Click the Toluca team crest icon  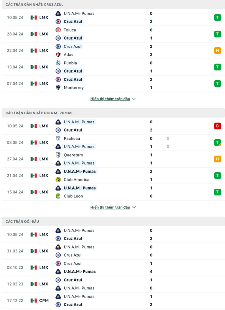pyautogui.click(x=58, y=30)
